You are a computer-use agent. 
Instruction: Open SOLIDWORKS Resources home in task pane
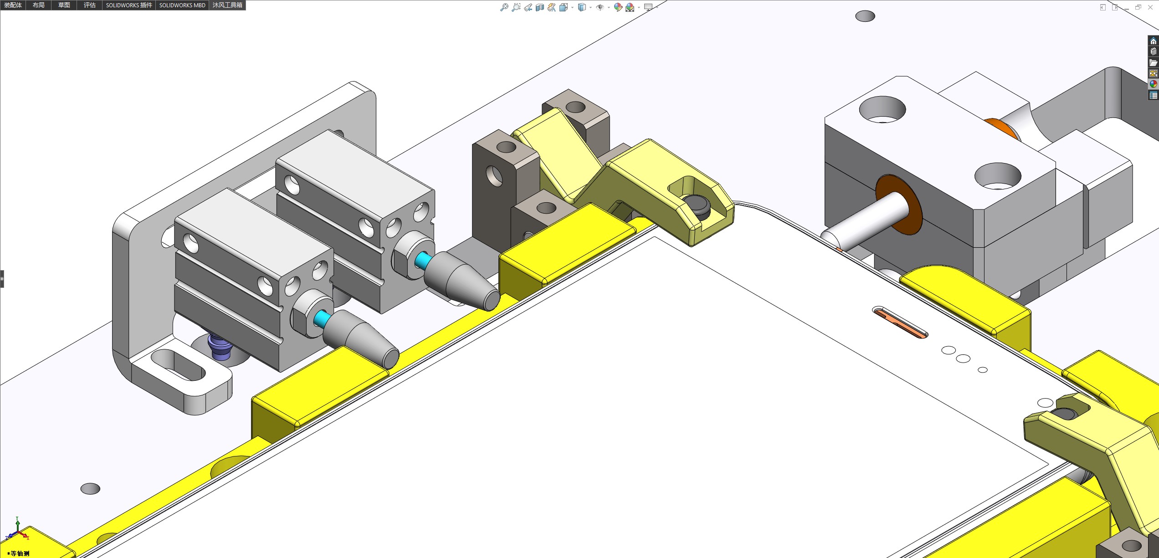point(1153,41)
